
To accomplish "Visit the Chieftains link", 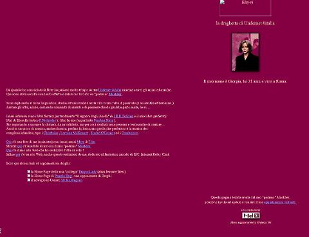I will pyautogui.click(x=51, y=133).
